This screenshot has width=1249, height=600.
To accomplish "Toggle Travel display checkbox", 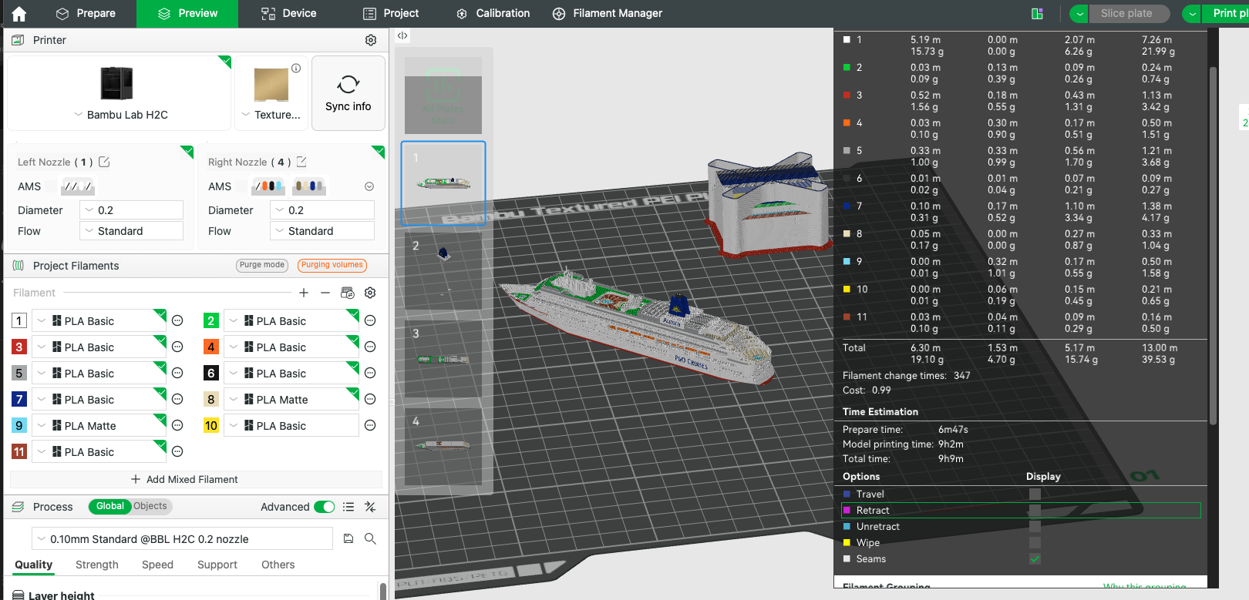I will 1035,494.
